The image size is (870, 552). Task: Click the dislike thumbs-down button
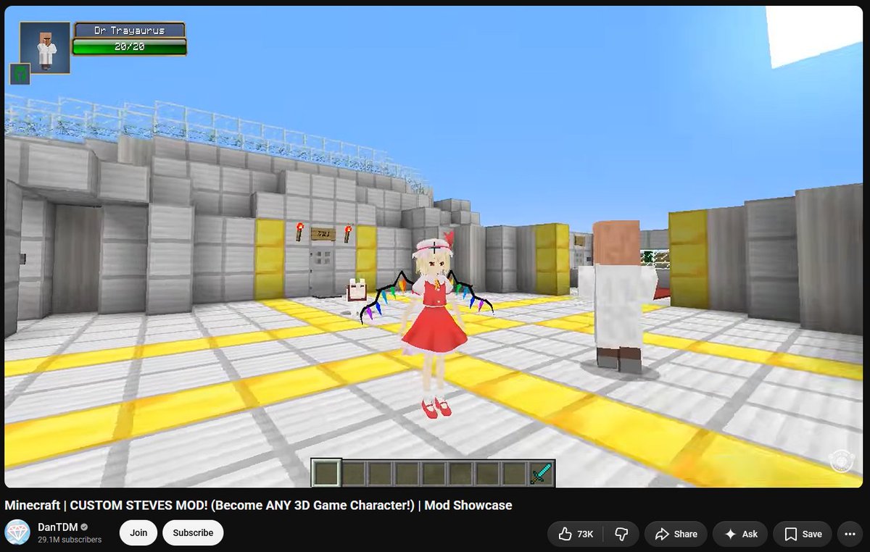621,534
